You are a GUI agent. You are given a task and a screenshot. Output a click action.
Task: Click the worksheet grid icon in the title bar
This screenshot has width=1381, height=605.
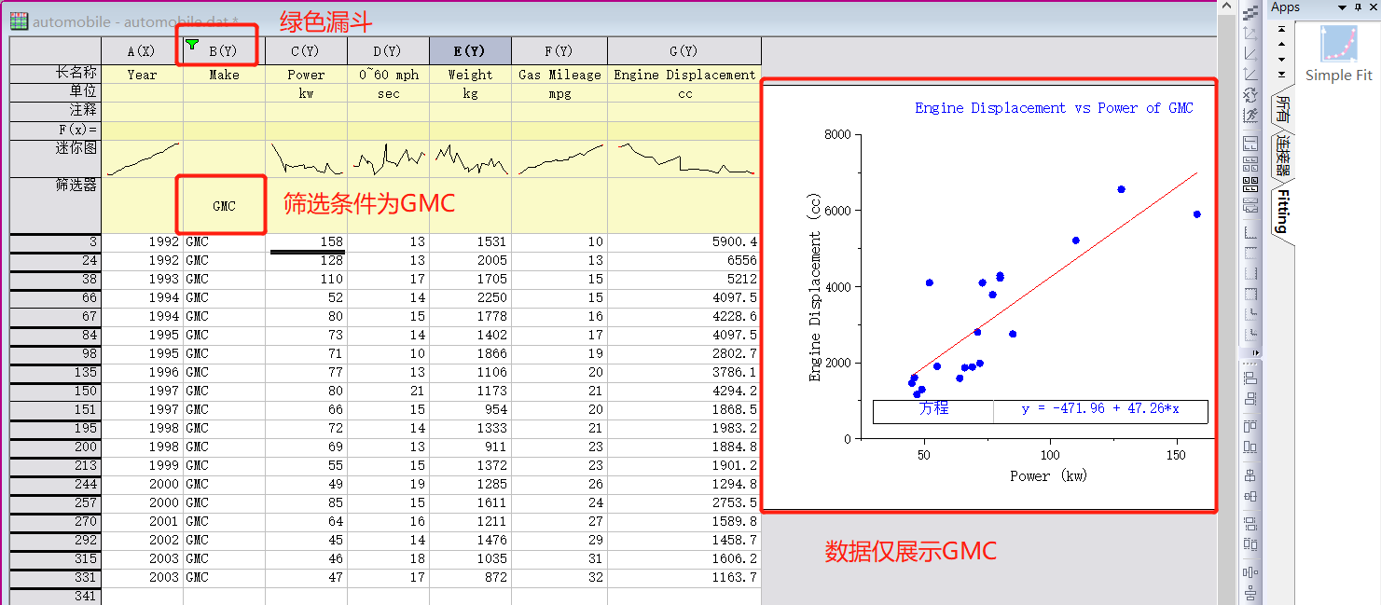(19, 21)
